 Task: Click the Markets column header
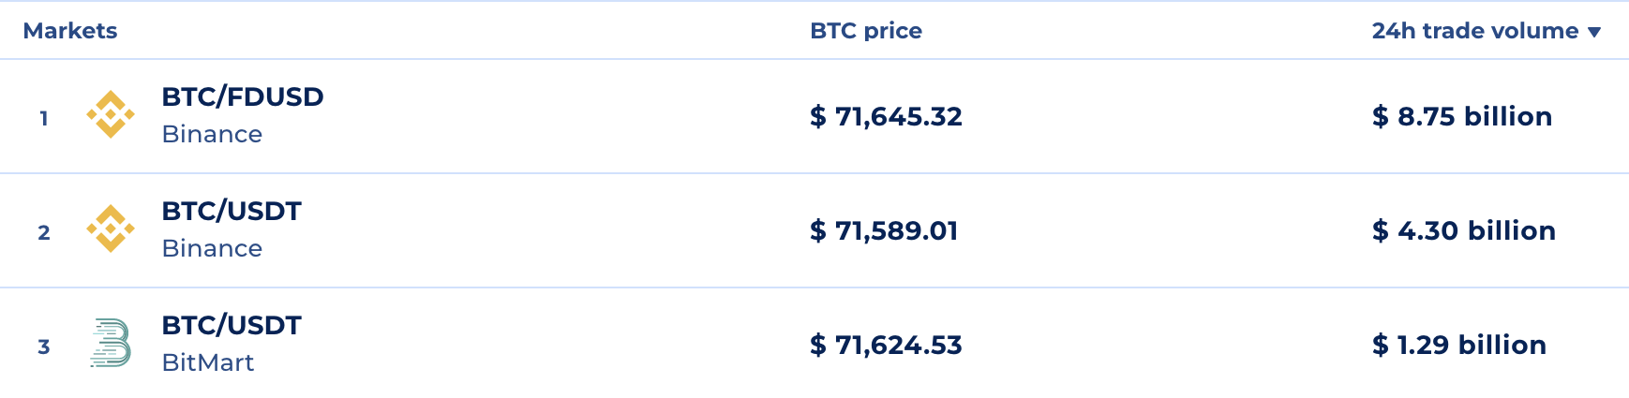70,31
